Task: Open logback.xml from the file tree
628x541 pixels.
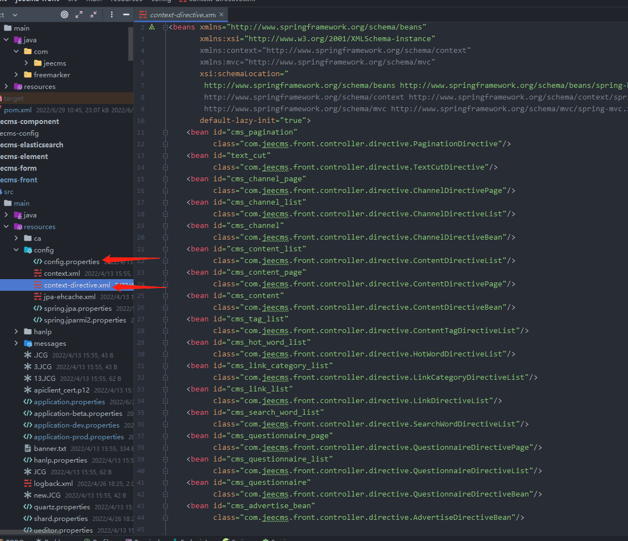Action: pos(53,484)
